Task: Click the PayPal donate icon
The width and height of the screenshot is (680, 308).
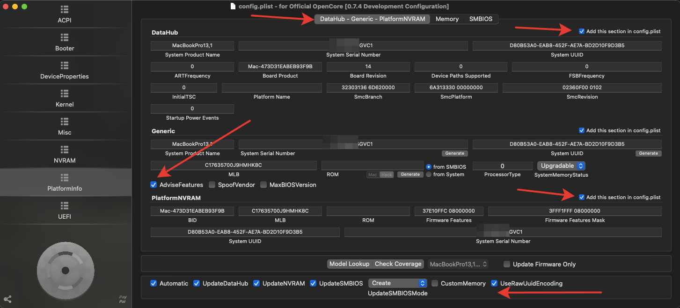Action: click(123, 299)
